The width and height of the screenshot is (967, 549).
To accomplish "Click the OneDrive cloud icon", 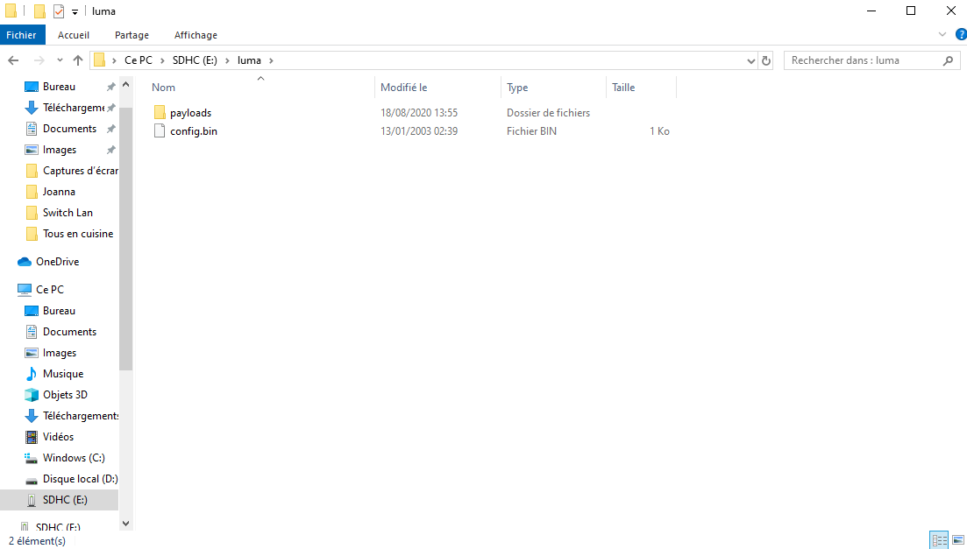I will point(25,262).
